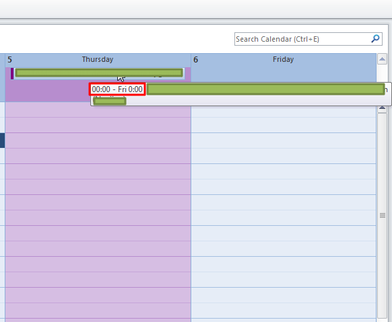
Task: Click the up arrow beside the Friday header
Action: point(382,59)
